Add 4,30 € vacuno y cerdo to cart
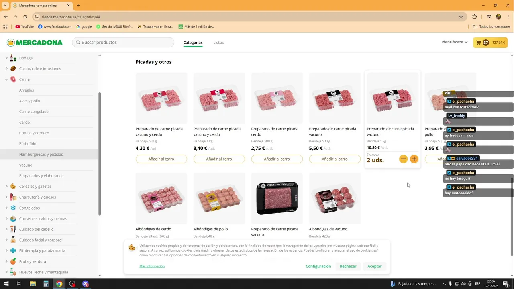The height and width of the screenshot is (289, 514). (x=161, y=159)
